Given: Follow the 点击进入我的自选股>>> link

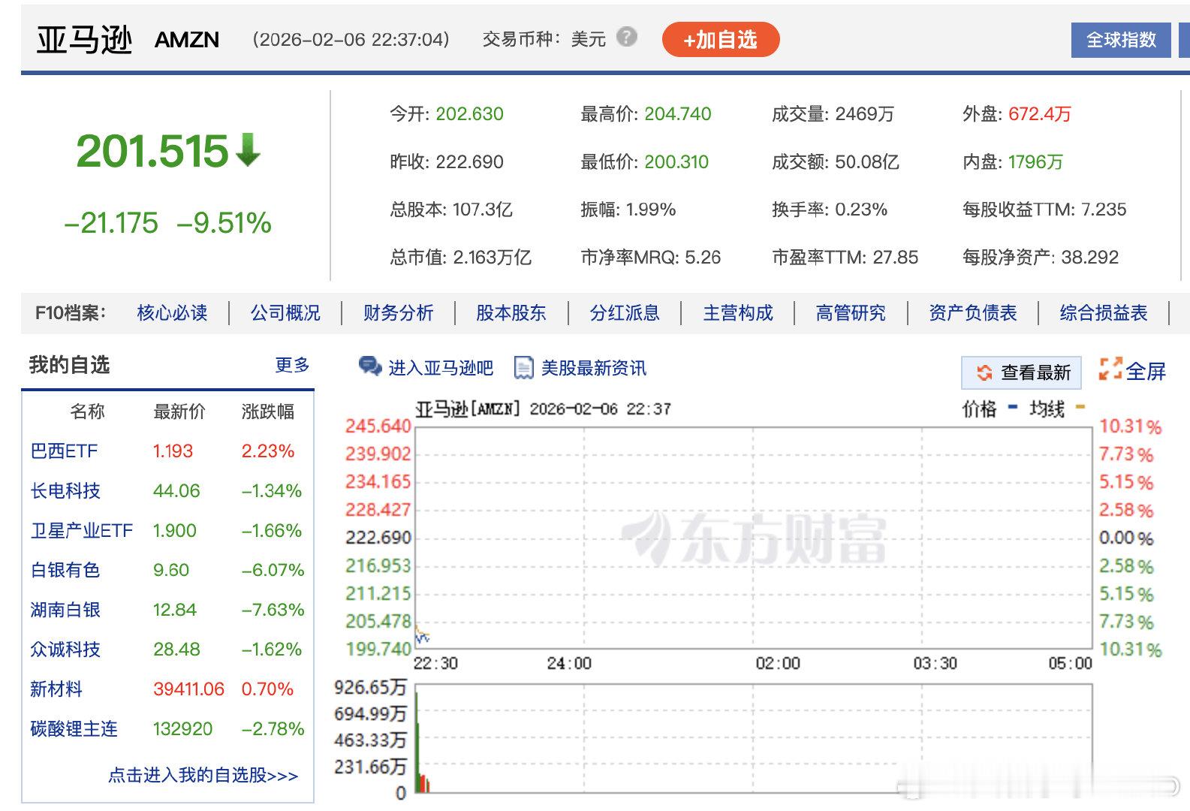Looking at the screenshot, I should pyautogui.click(x=203, y=775).
